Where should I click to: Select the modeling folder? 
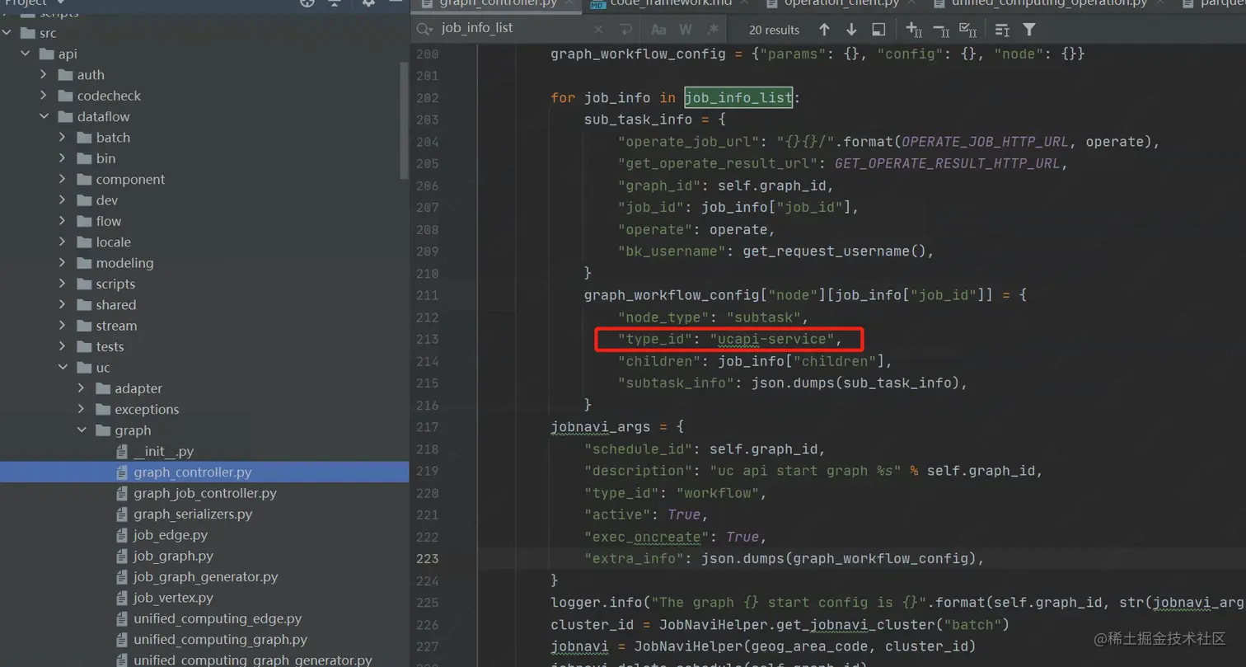(124, 263)
